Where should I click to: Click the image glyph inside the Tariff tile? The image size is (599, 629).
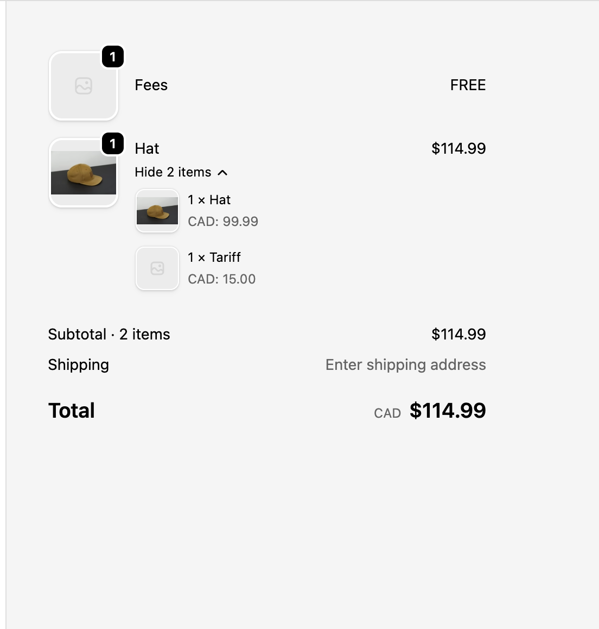157,268
